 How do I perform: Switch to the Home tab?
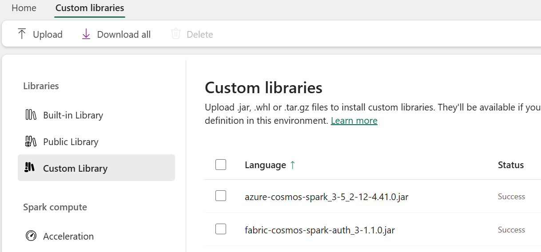[x=24, y=8]
